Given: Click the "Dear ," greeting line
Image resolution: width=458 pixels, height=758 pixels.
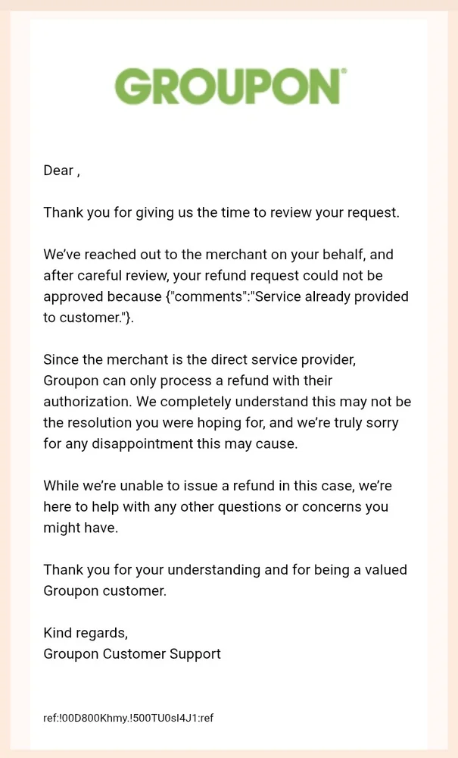Looking at the screenshot, I should 61,171.
